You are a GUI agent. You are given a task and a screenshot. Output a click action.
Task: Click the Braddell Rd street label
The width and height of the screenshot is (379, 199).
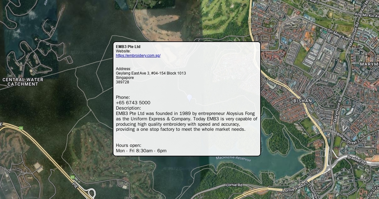357,160
